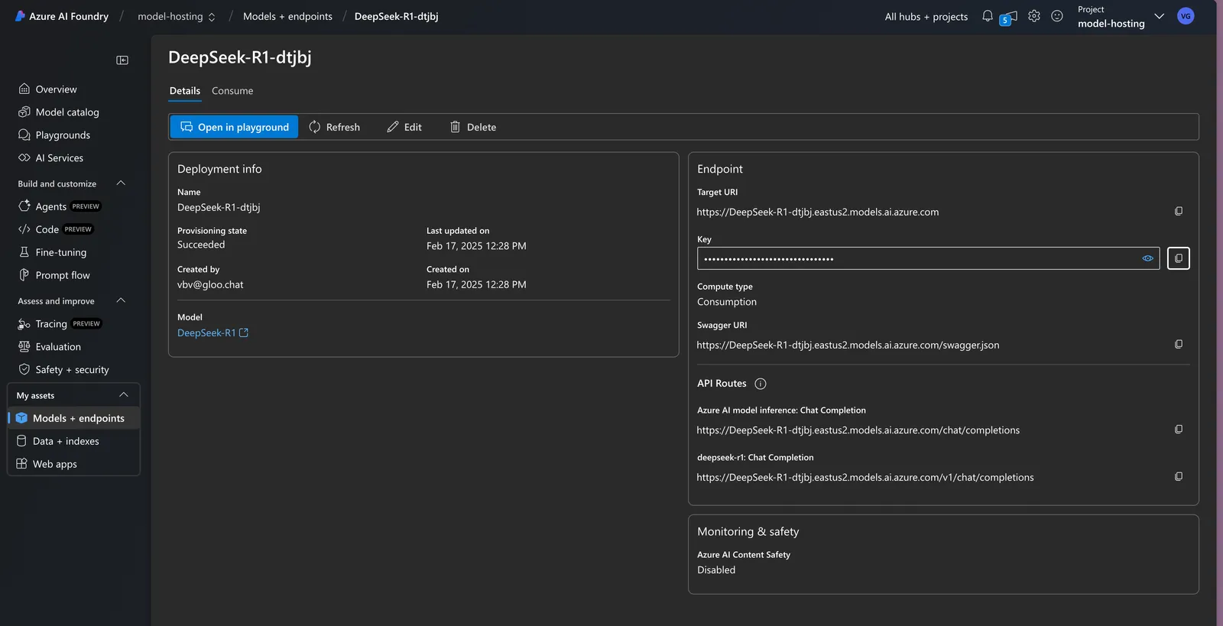Click the VG user avatar
The height and width of the screenshot is (626, 1223).
point(1186,16)
